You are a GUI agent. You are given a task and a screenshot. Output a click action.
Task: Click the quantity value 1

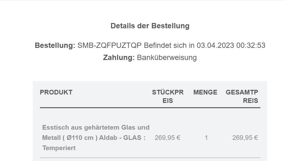tap(206, 138)
